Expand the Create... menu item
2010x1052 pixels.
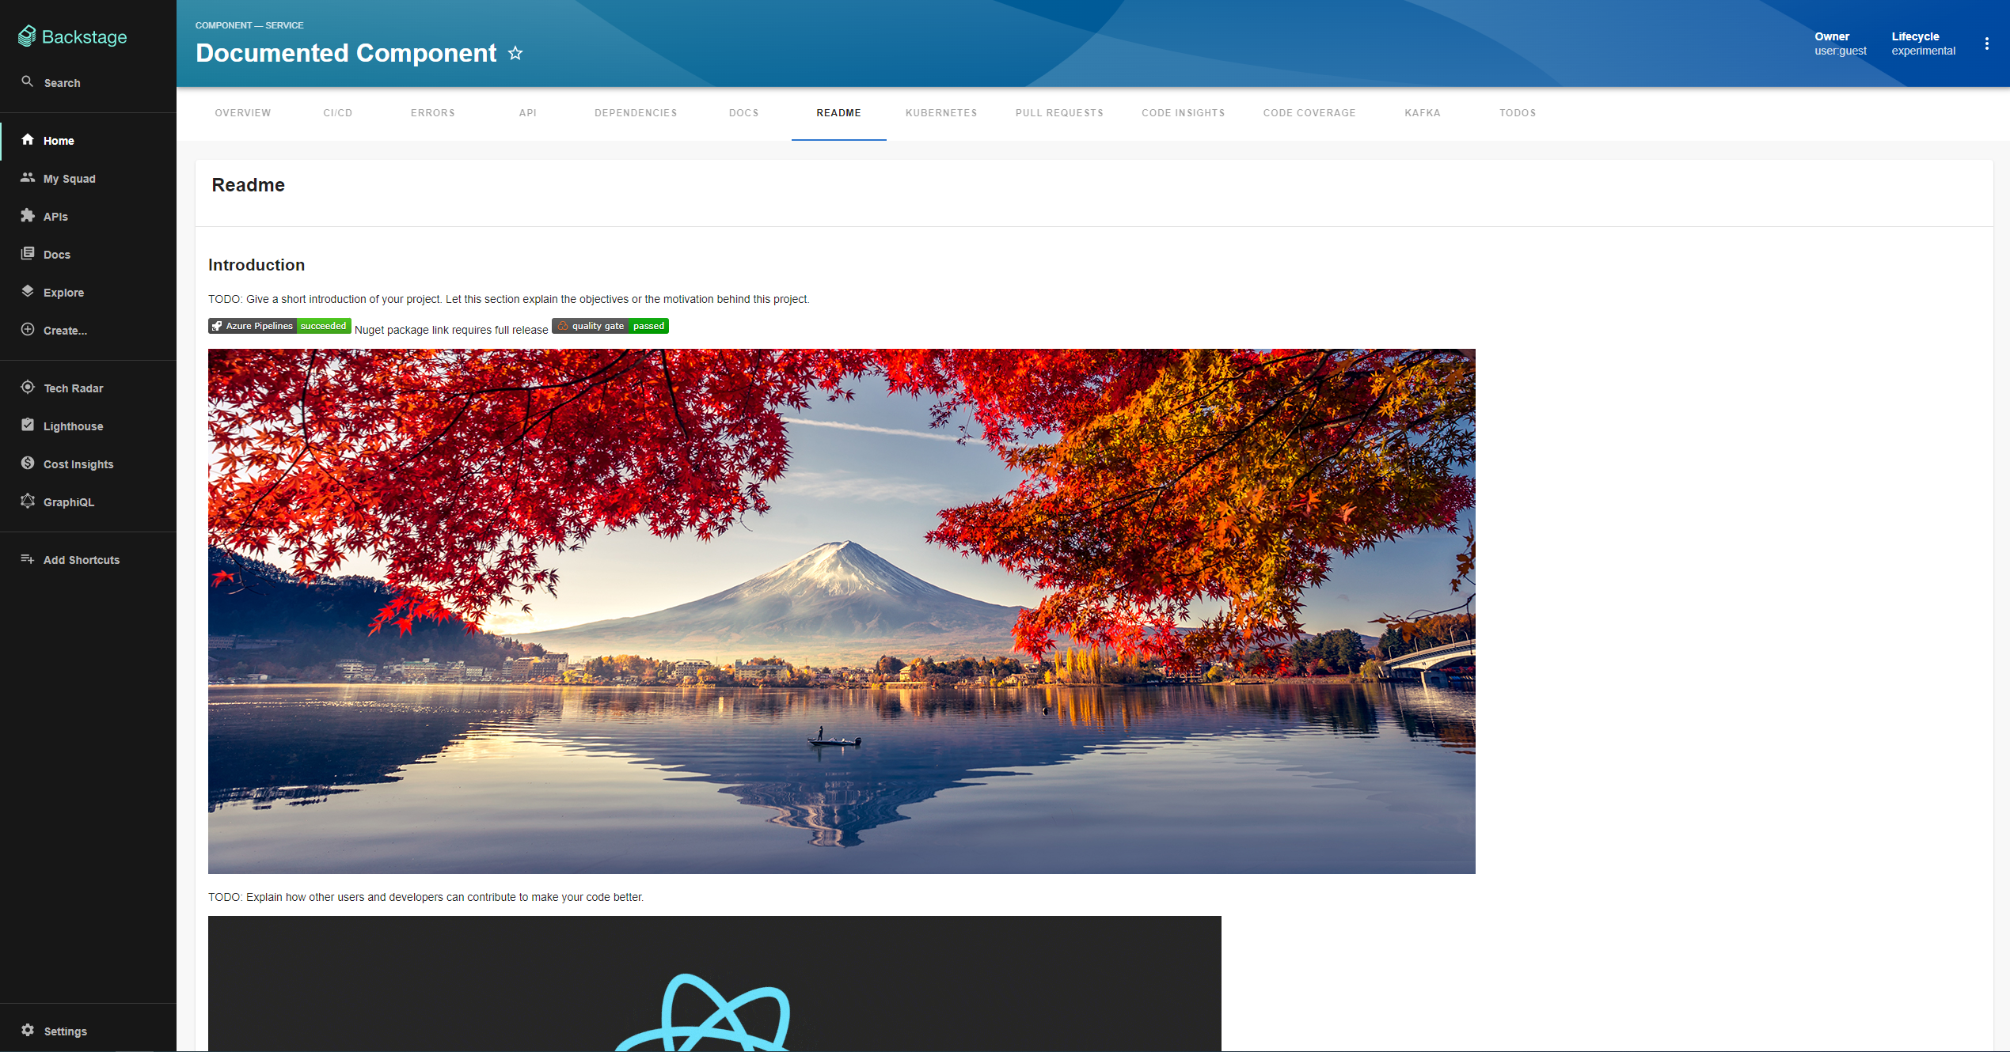(x=65, y=331)
